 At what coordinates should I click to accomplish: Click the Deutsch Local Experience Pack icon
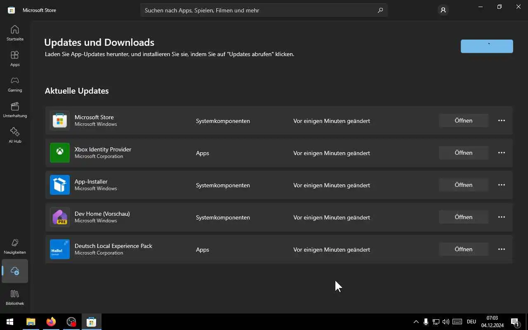coord(60,249)
